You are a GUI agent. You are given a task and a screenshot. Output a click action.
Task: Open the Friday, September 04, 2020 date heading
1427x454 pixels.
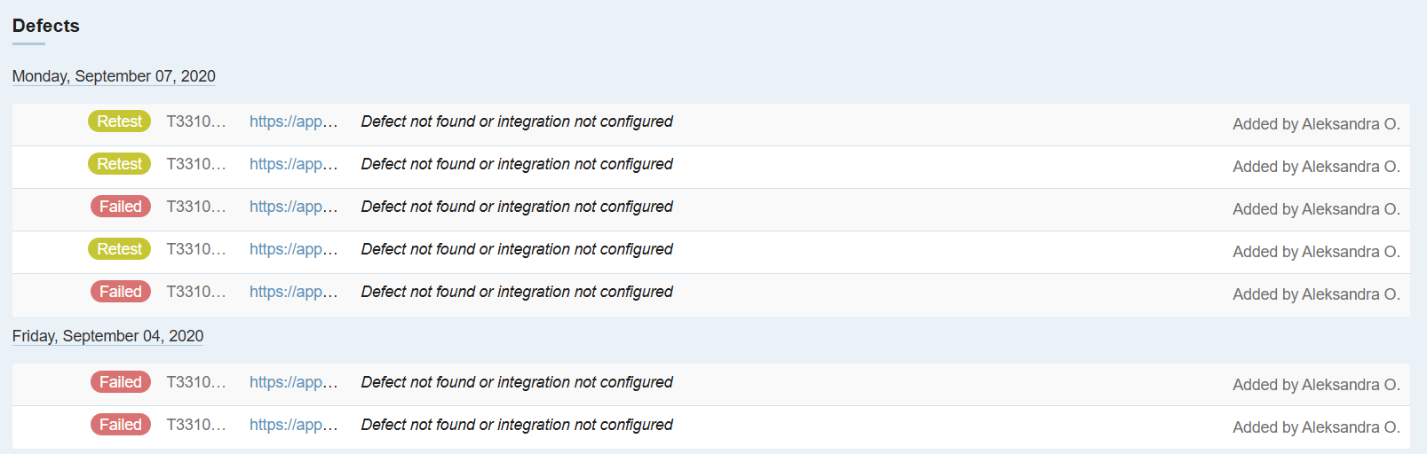pyautogui.click(x=107, y=336)
